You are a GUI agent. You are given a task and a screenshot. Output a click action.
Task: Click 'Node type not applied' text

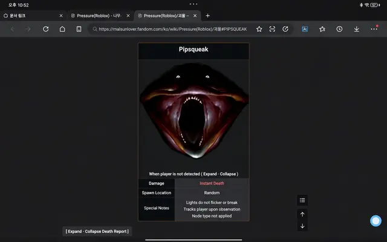click(212, 216)
